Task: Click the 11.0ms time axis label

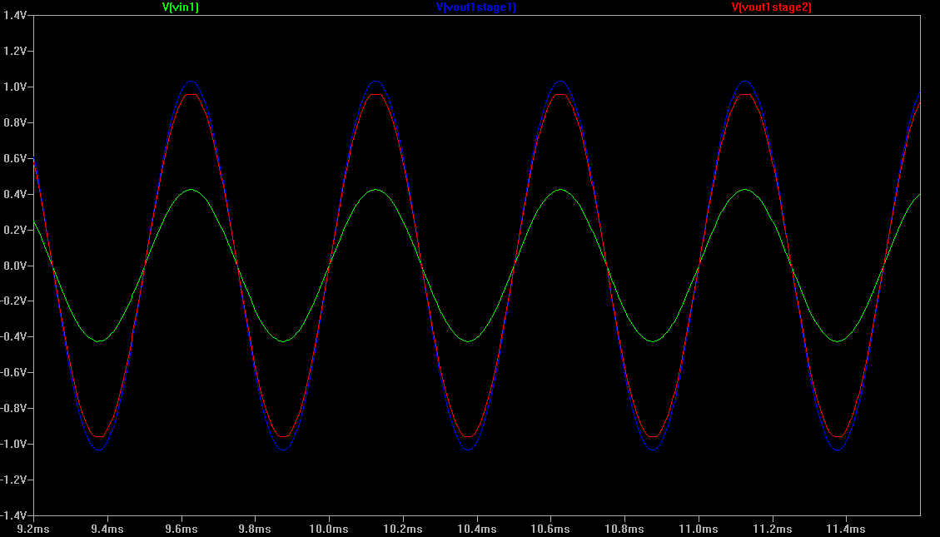Action: click(x=699, y=529)
